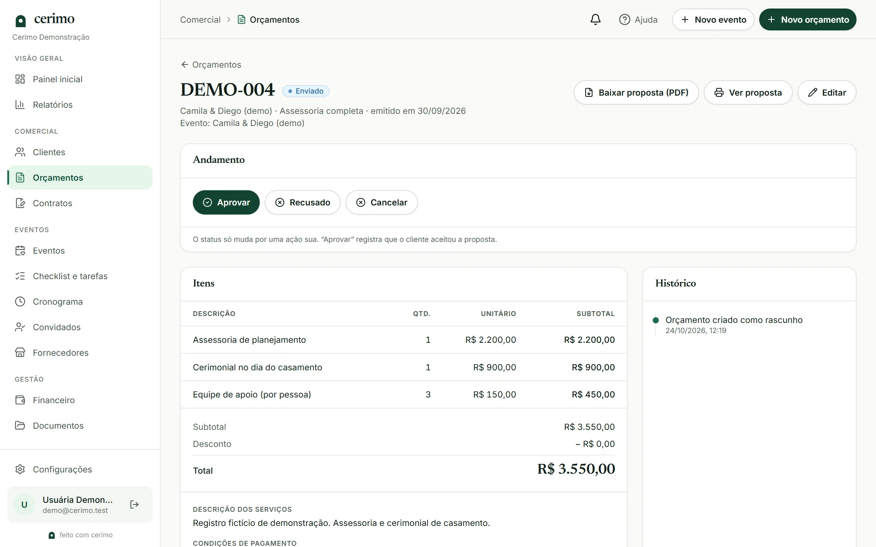Select Orçamentos in the sidebar

80,177
